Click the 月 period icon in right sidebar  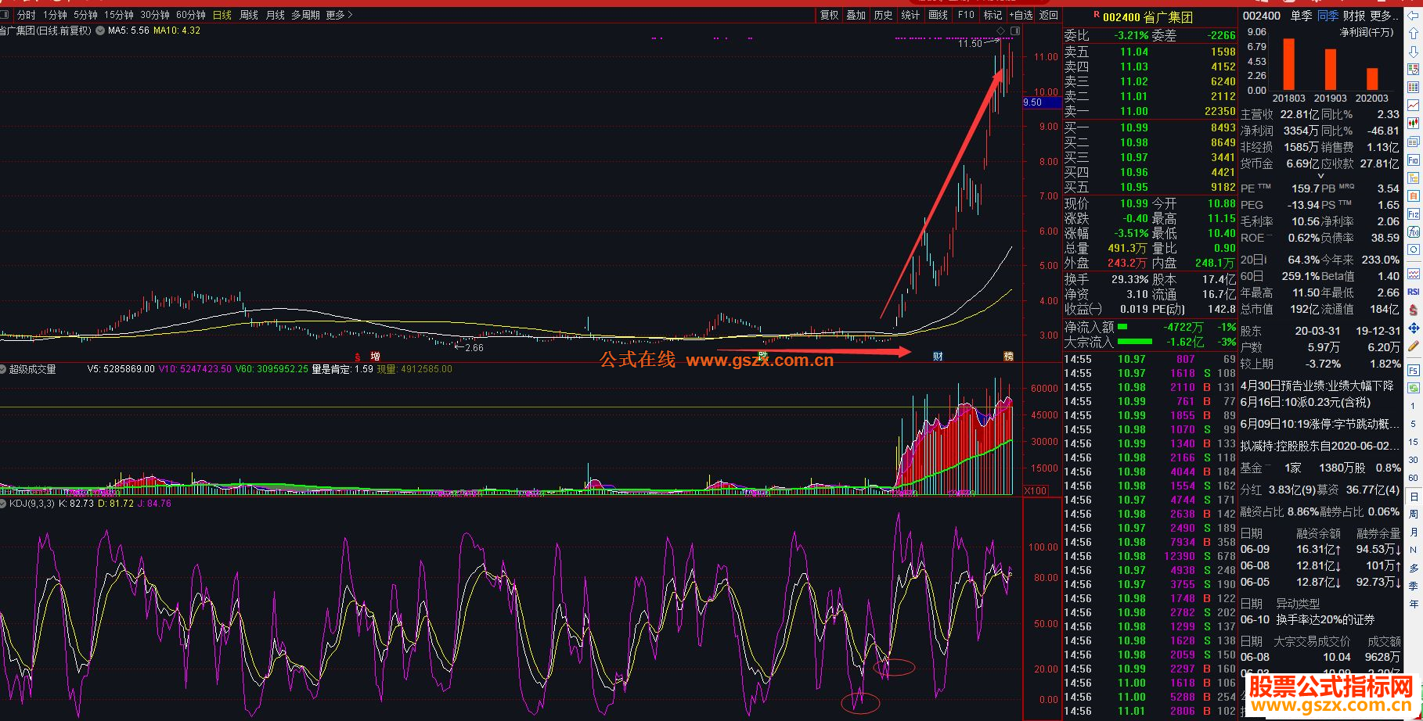(x=1414, y=532)
